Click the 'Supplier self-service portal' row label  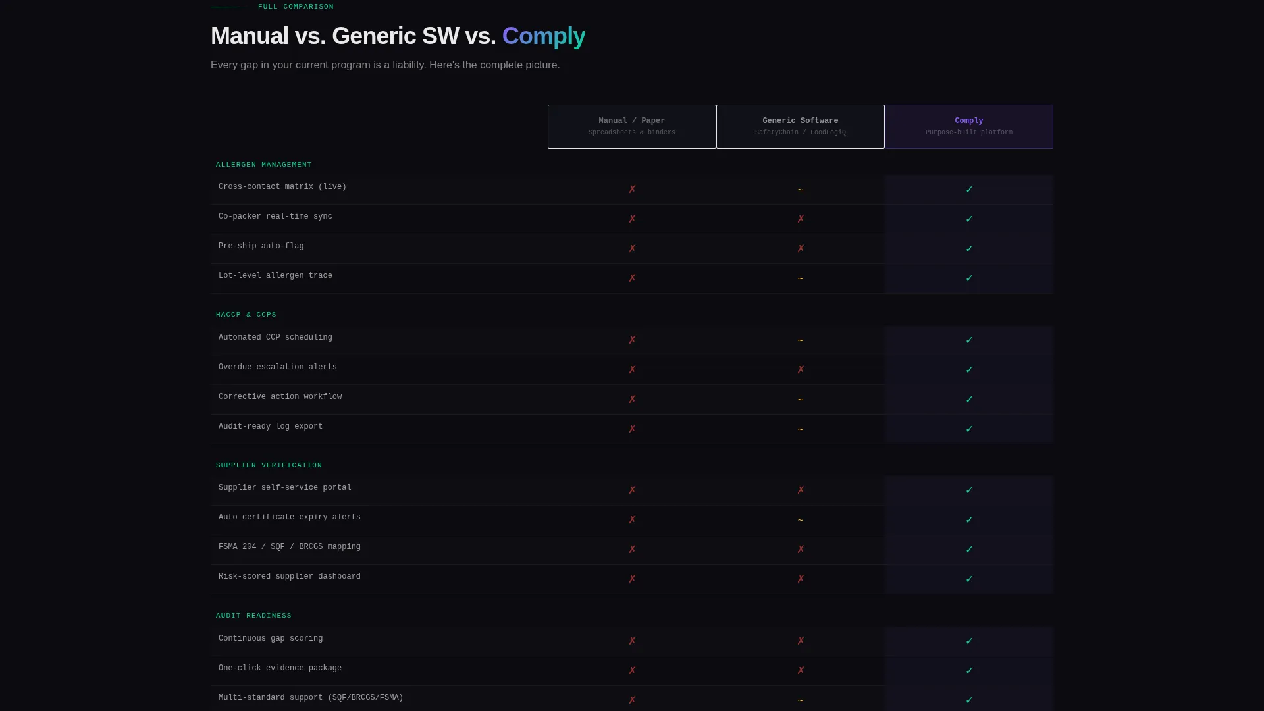click(285, 488)
